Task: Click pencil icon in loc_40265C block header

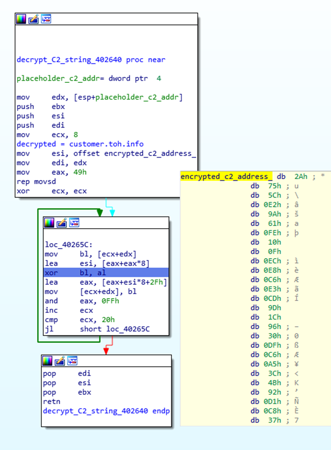Action: pyautogui.click(x=61, y=223)
